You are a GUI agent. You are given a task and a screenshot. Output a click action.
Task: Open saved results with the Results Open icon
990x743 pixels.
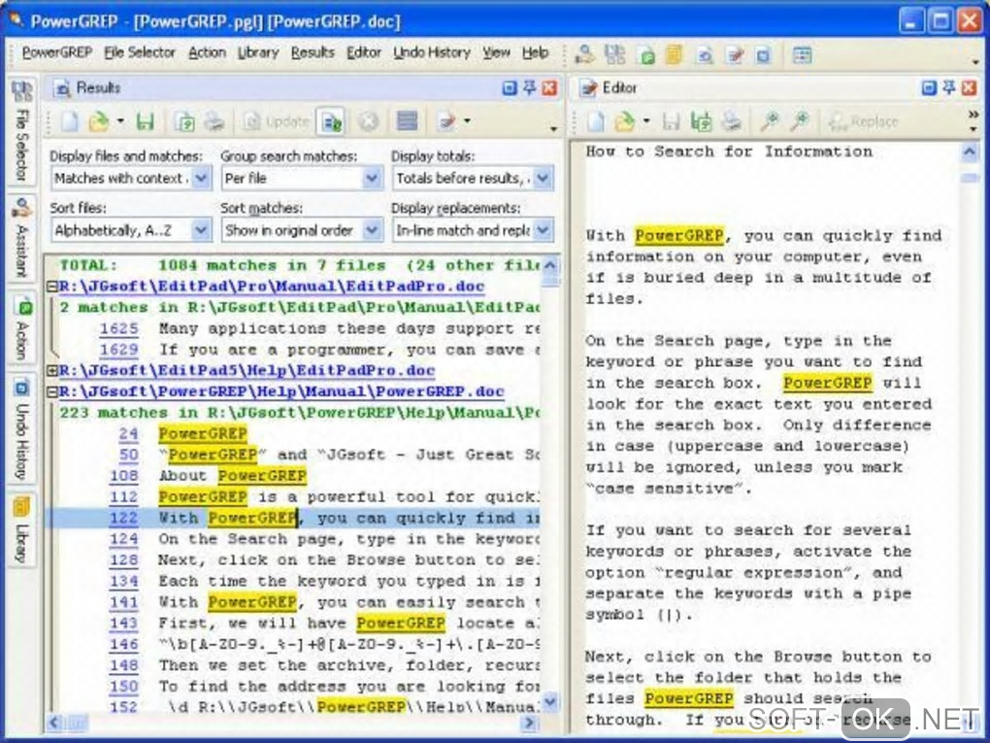(x=98, y=121)
